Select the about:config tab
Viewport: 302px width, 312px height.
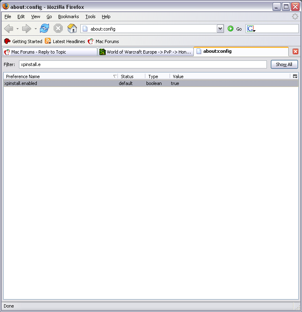point(241,52)
